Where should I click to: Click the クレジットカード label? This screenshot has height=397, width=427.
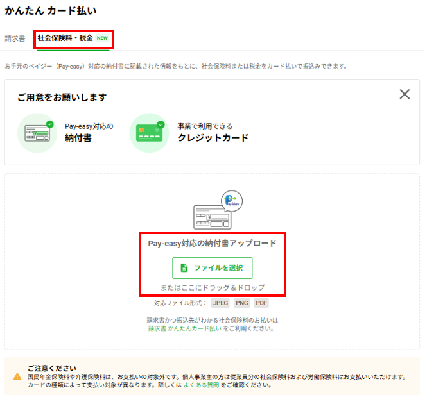pos(213,138)
